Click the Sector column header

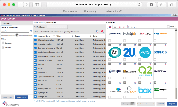pyautogui.click(x=95, y=36)
